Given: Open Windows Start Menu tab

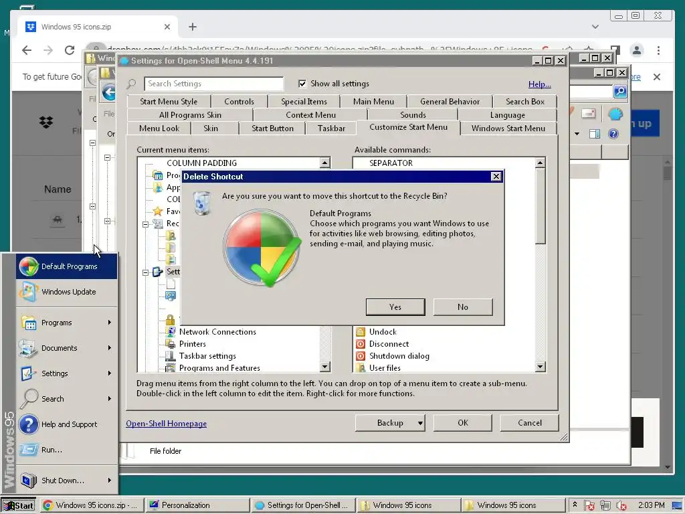Looking at the screenshot, I should tap(508, 128).
